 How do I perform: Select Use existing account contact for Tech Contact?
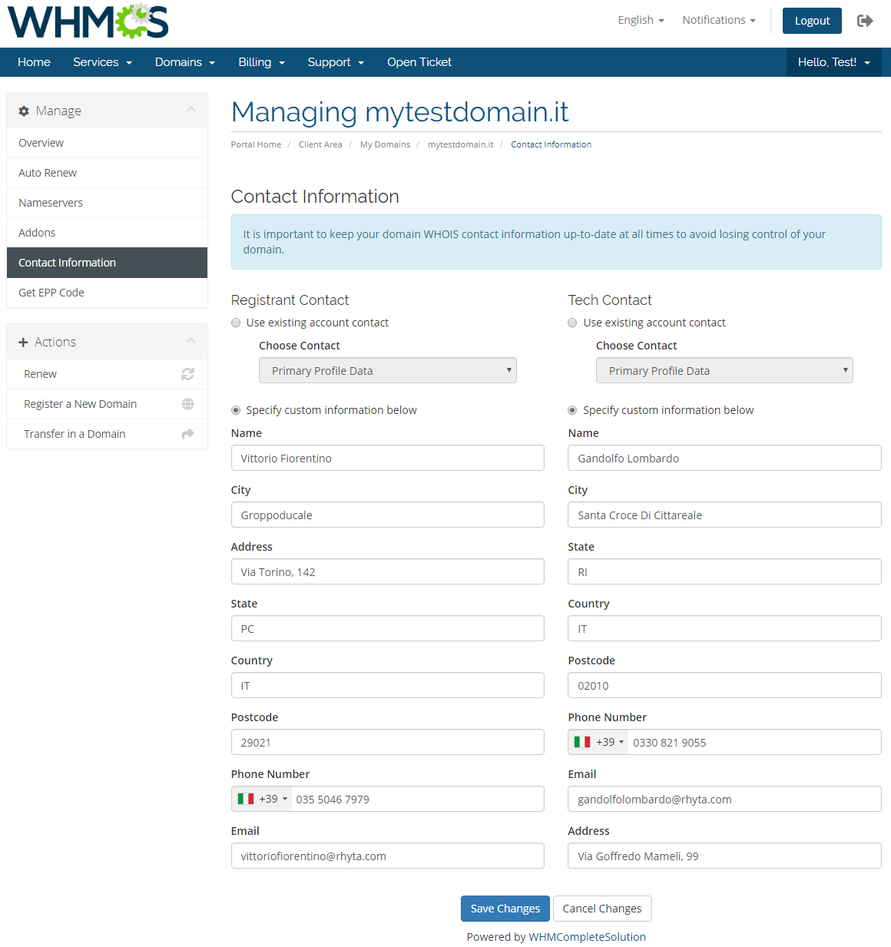[571, 323]
